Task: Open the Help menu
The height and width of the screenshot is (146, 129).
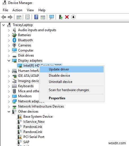Action: click(42, 10)
